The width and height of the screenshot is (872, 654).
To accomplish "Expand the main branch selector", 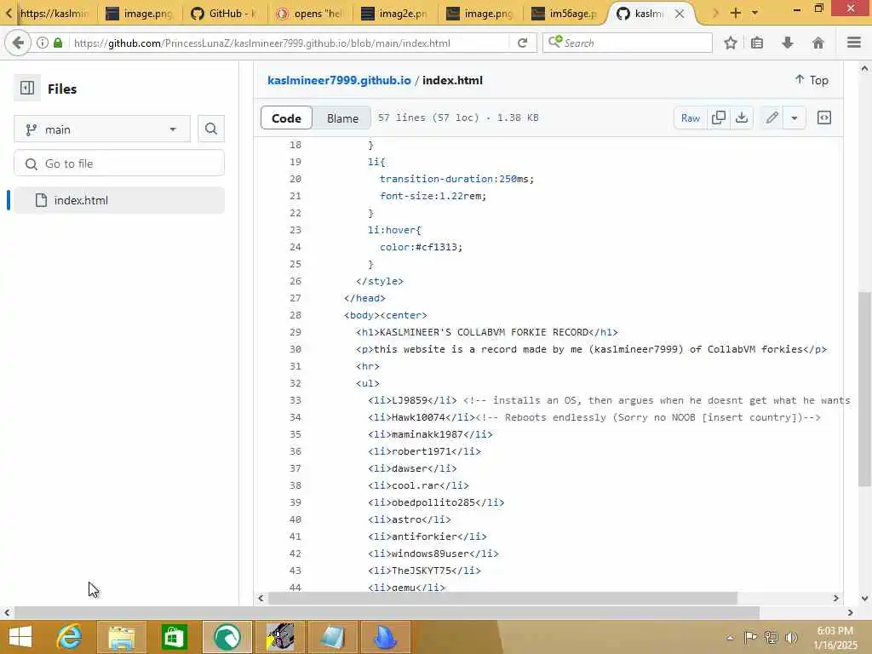I will [x=102, y=129].
